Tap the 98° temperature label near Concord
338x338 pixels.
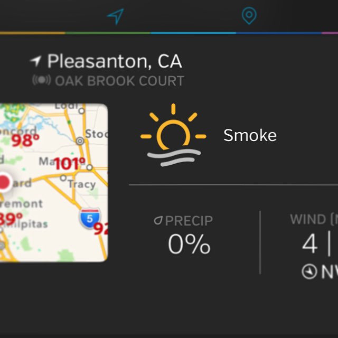(25, 140)
